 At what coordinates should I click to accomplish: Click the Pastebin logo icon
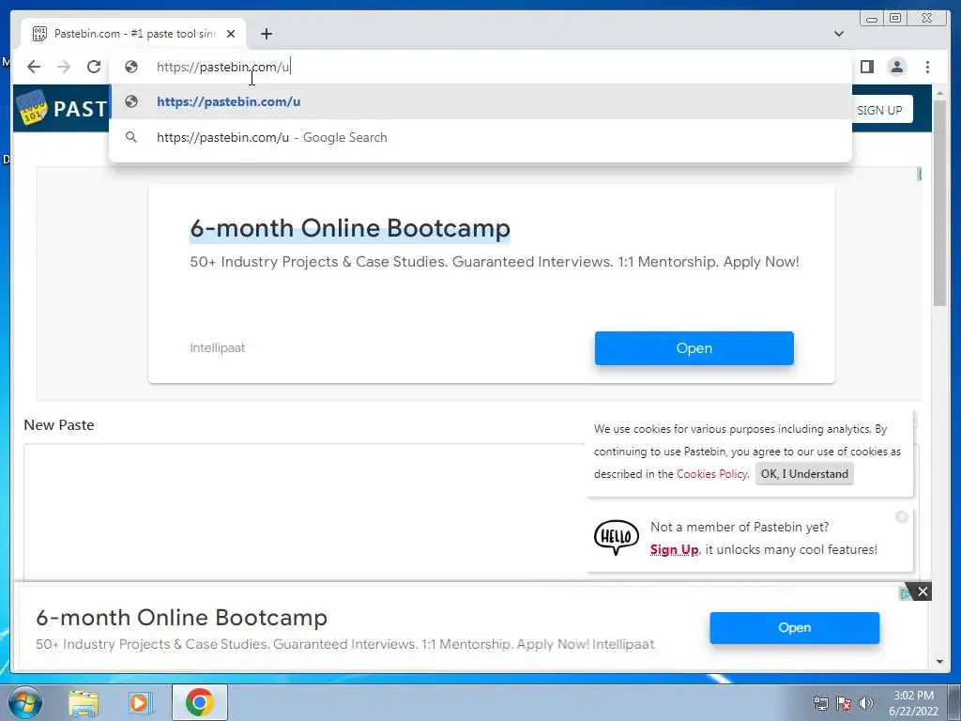32,107
